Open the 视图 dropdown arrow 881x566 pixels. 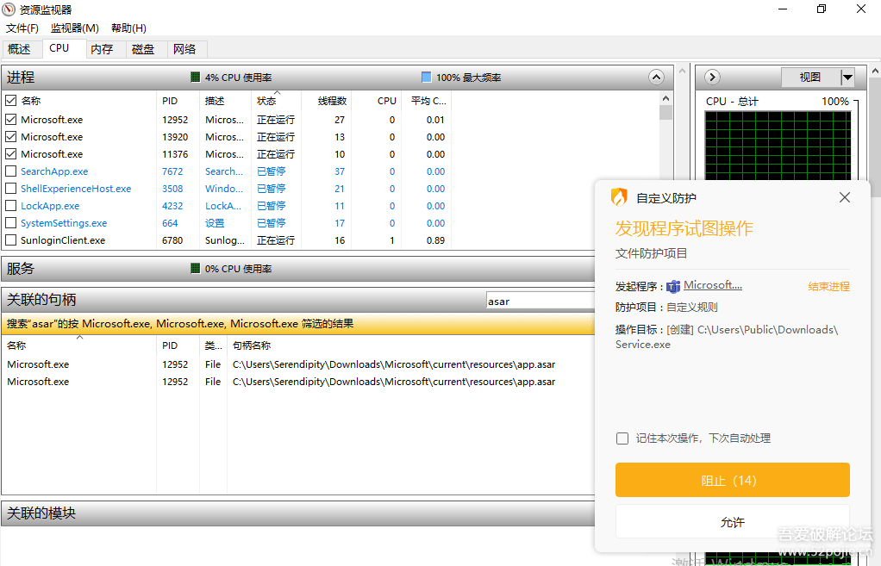(x=847, y=77)
